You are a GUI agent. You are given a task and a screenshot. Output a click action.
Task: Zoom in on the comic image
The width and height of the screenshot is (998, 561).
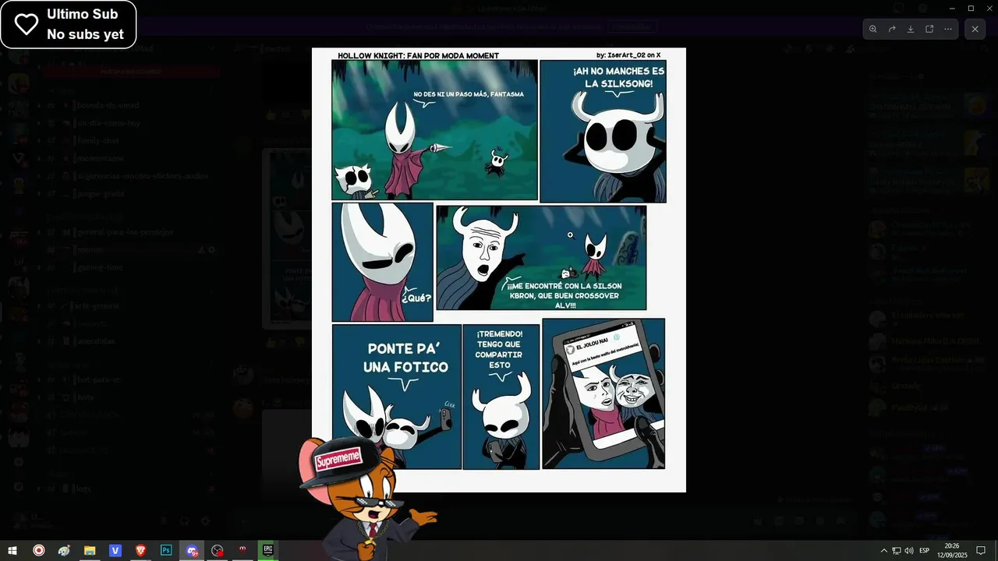873,29
